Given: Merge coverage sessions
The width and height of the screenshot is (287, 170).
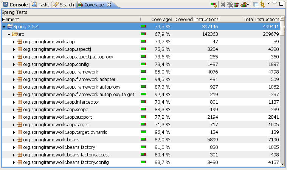Looking at the screenshot, I should pos(236,5).
